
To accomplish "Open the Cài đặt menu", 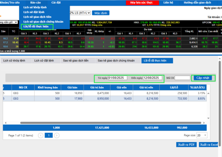I will coord(56,3).
